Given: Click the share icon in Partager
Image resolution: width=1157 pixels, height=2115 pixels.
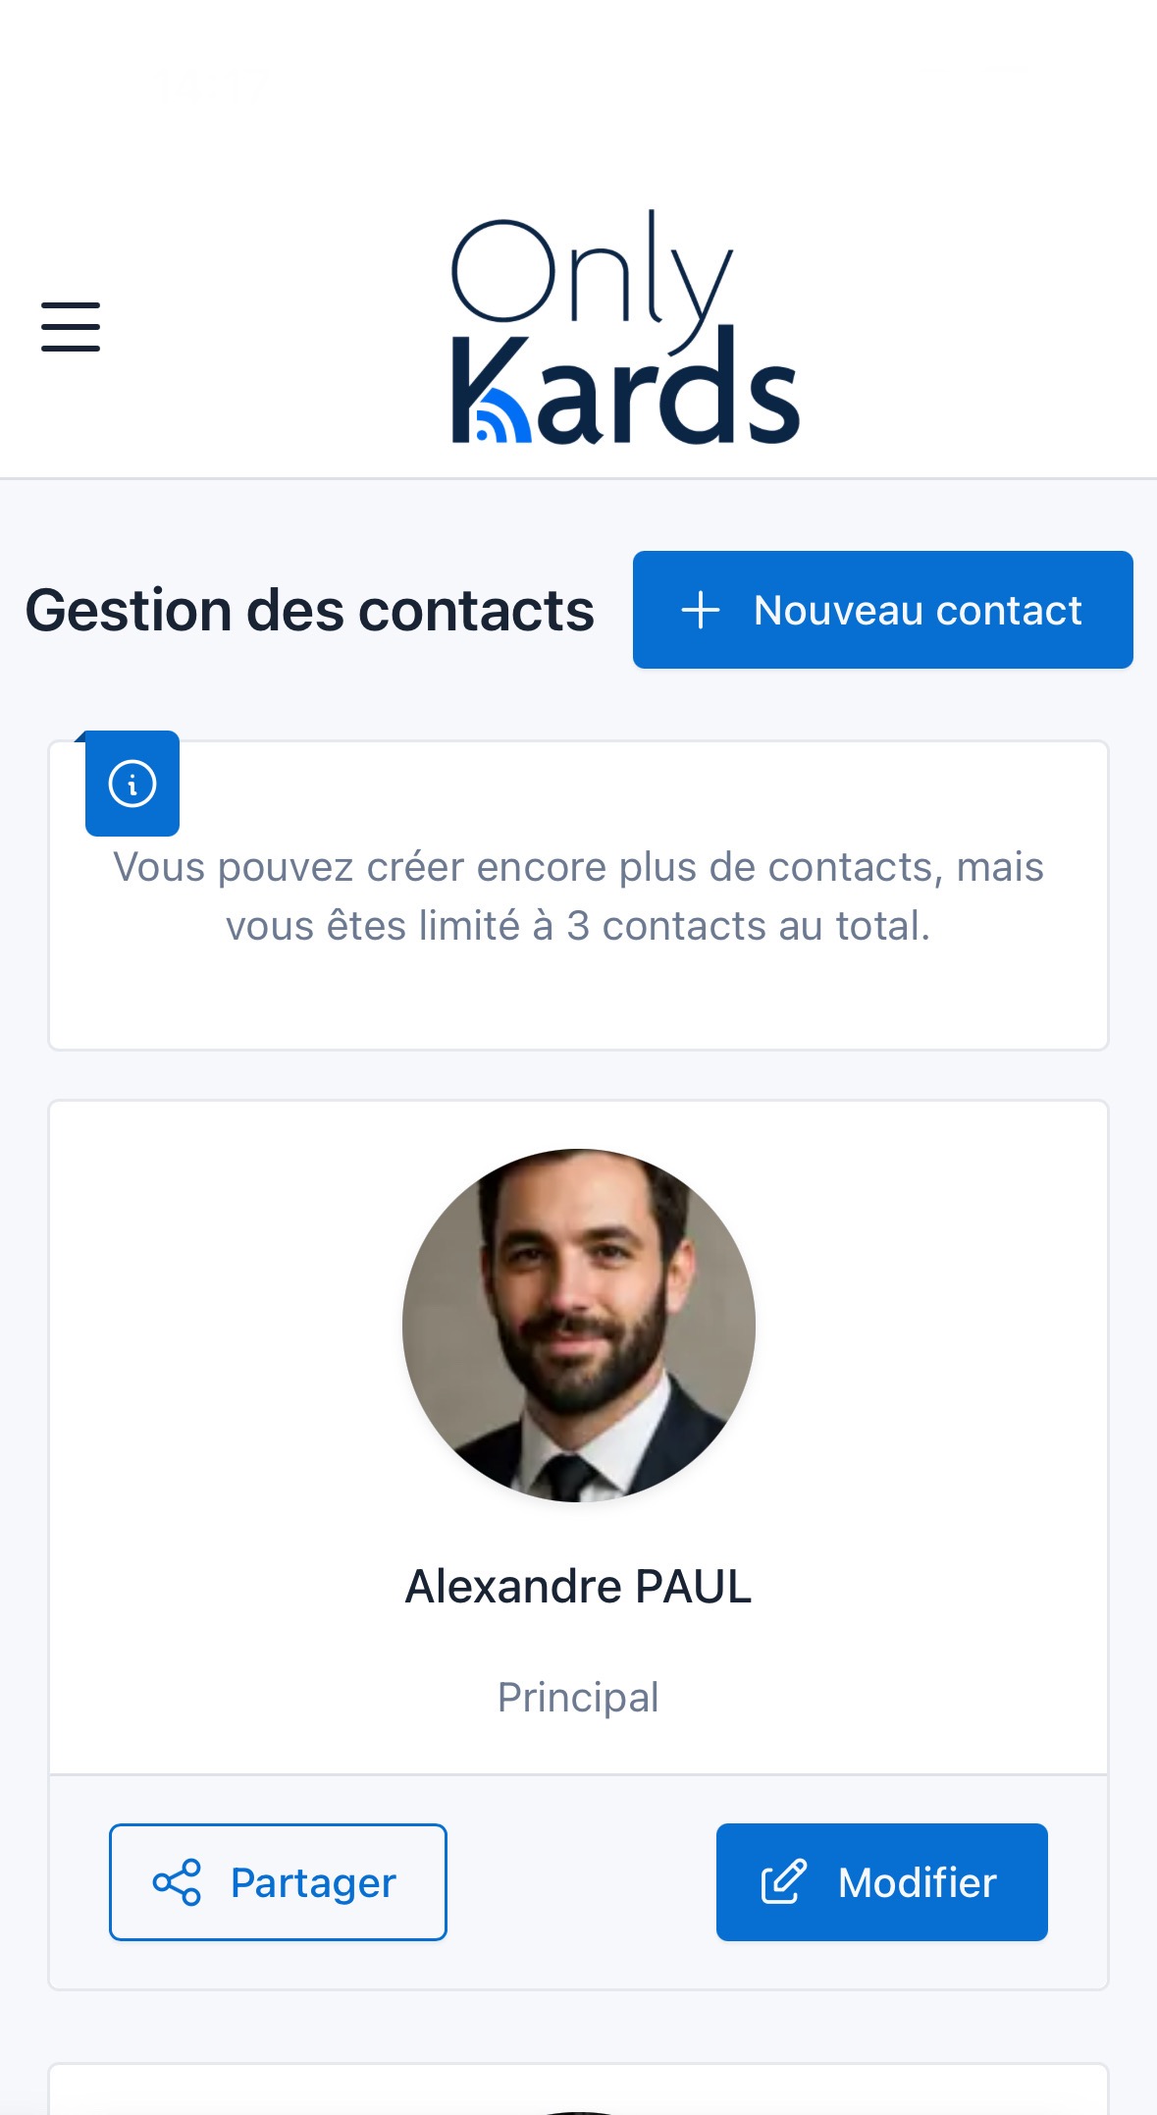Looking at the screenshot, I should click(177, 1882).
